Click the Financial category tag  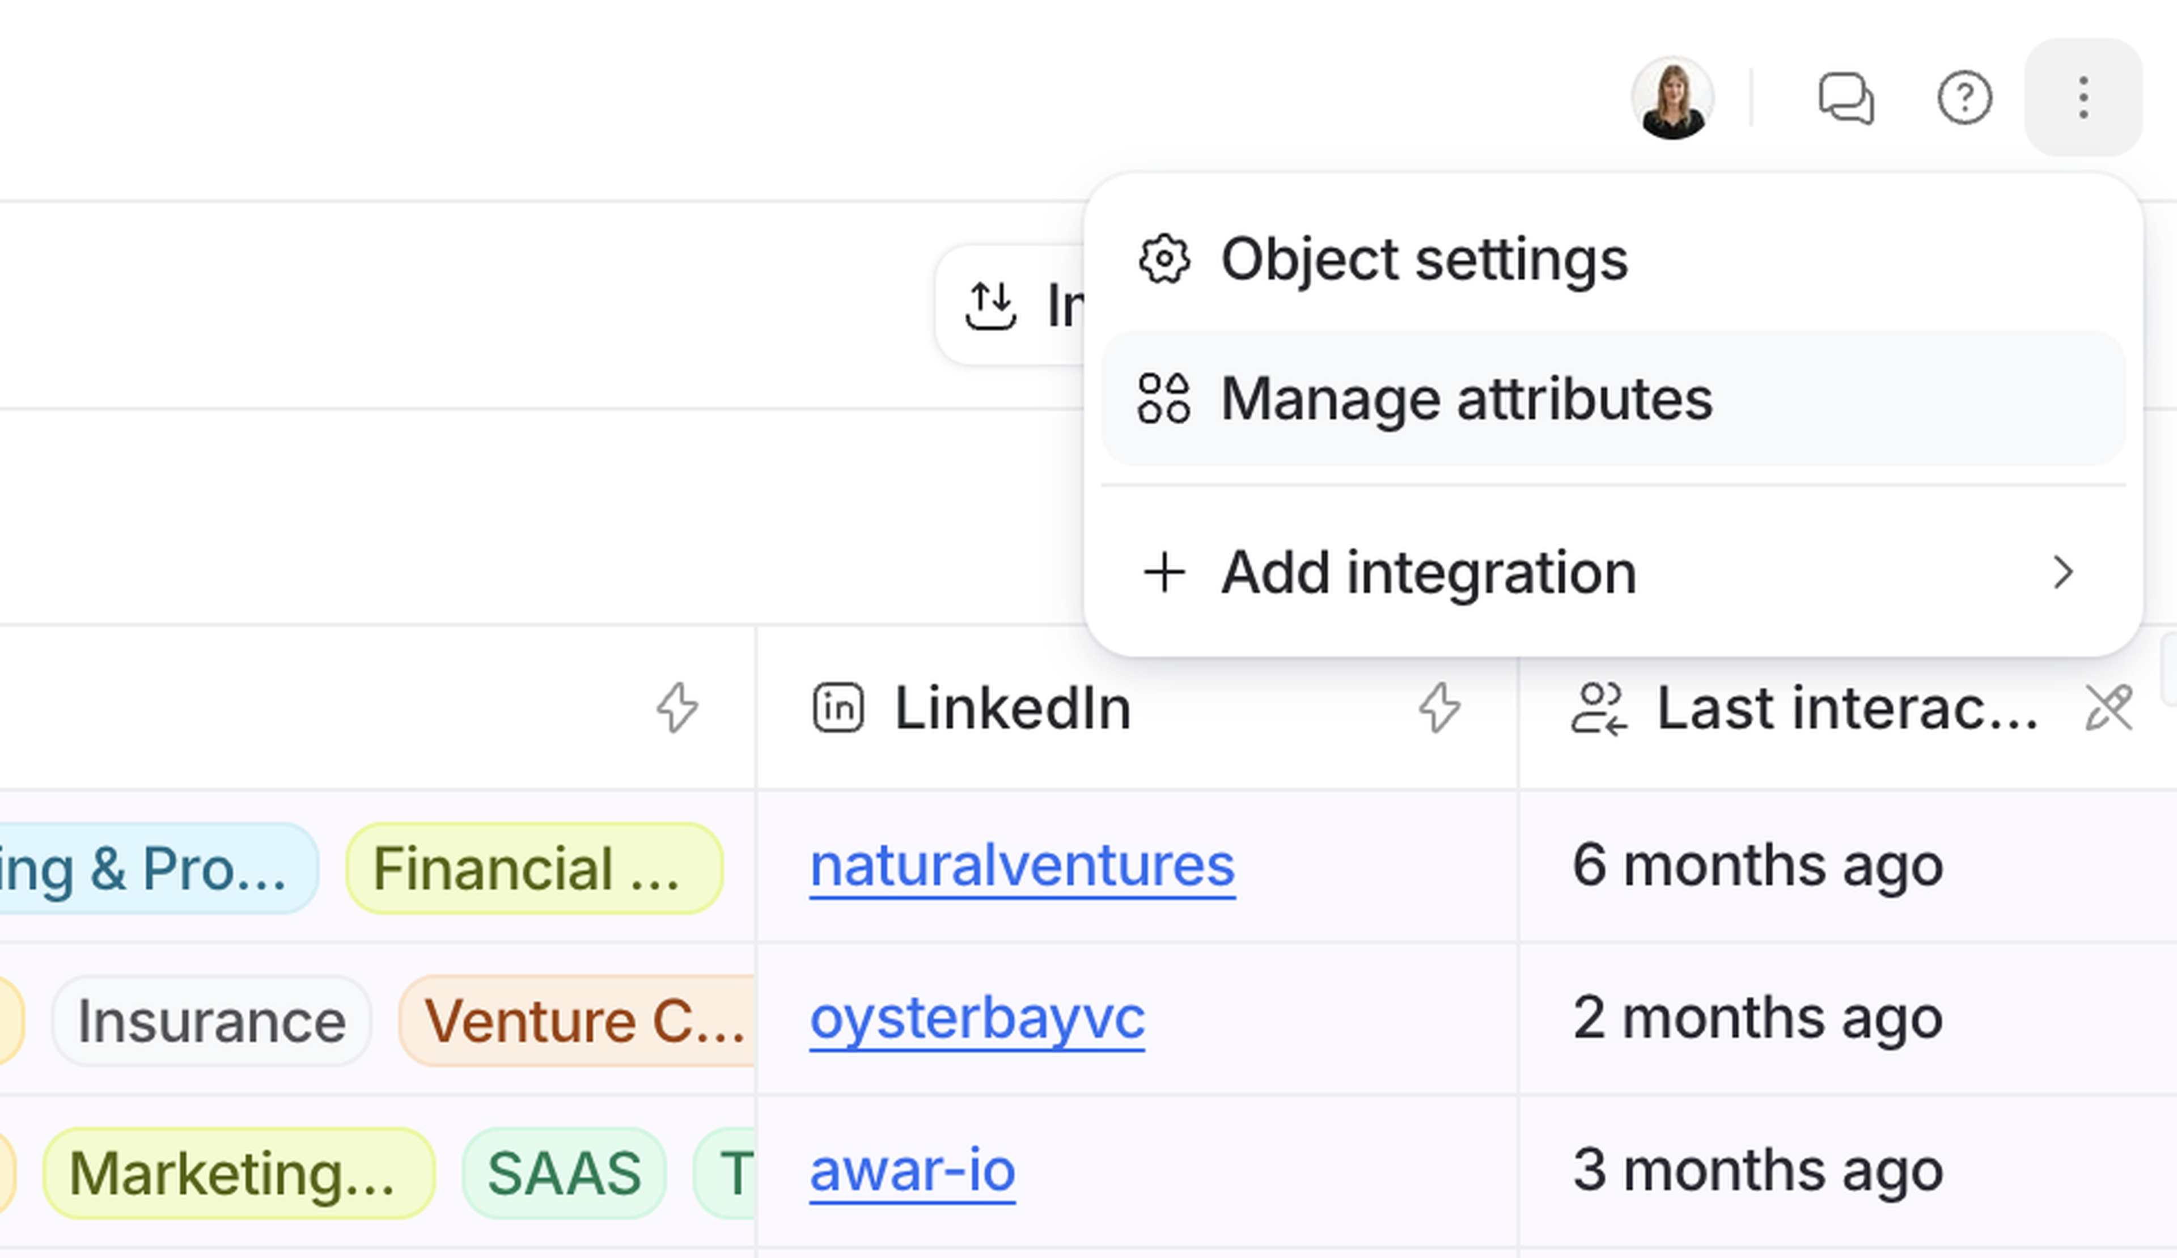[x=533, y=869]
